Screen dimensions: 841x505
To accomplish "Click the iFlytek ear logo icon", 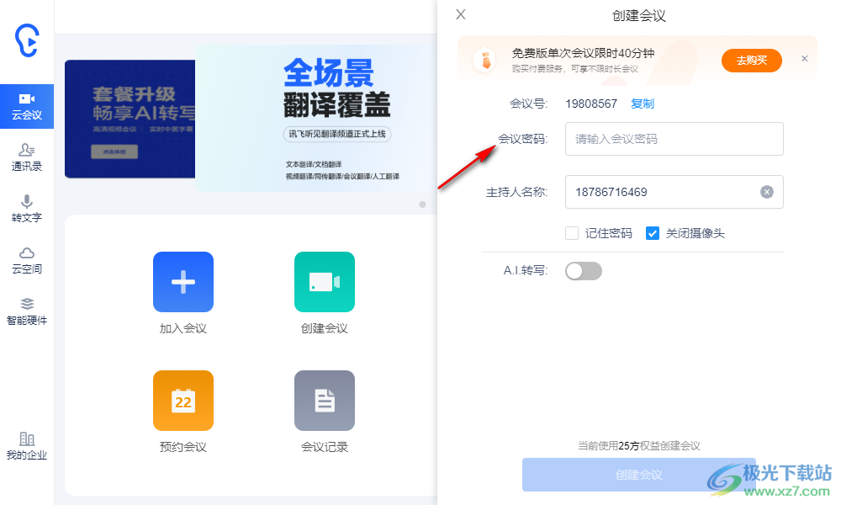I will coord(27,40).
